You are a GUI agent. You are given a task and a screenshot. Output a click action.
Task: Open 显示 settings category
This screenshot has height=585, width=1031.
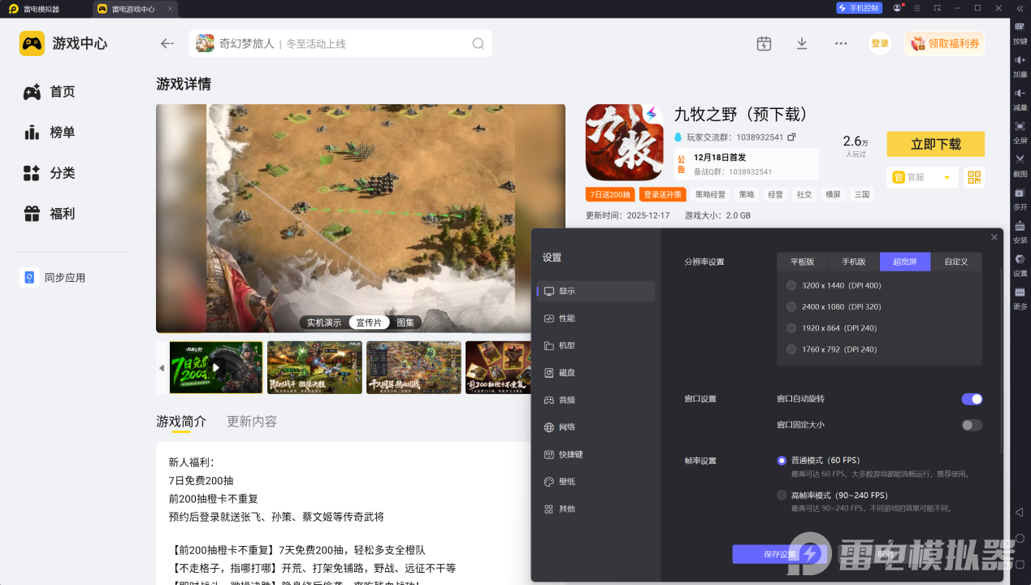click(596, 291)
